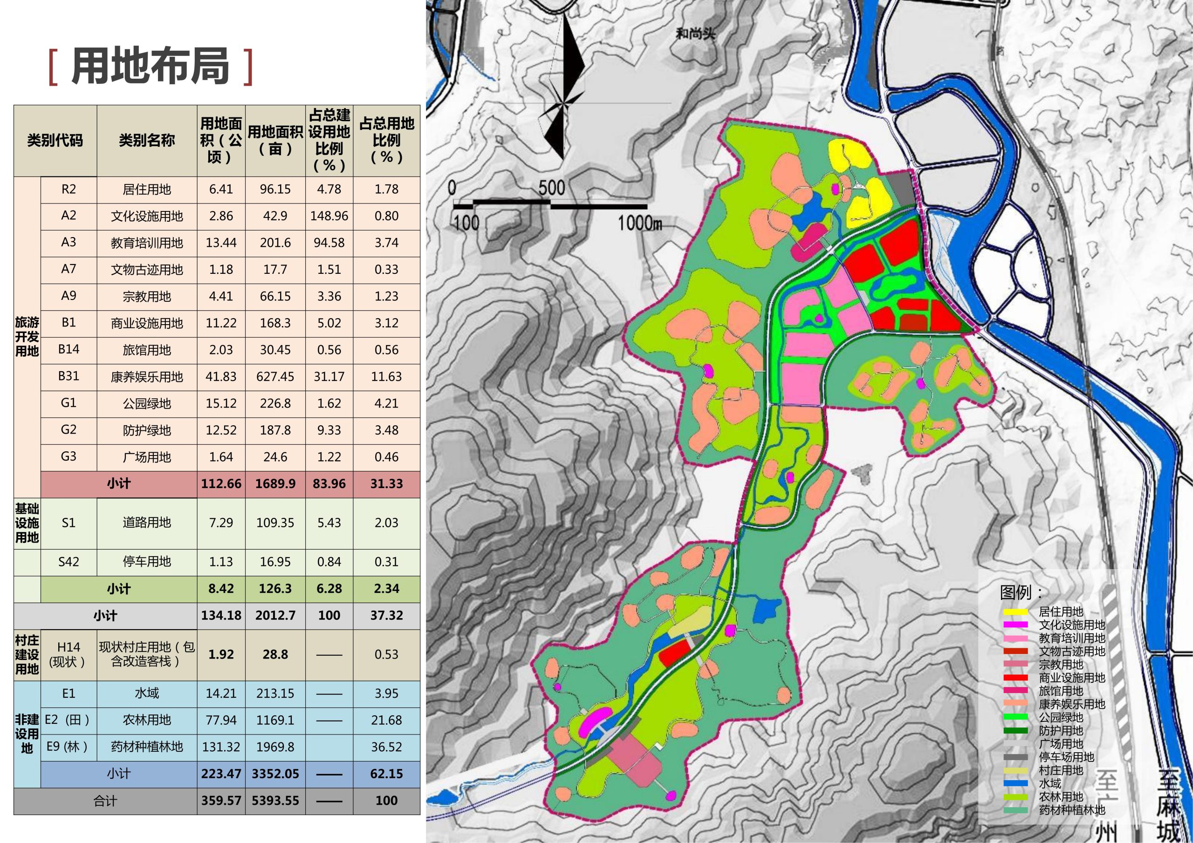The width and height of the screenshot is (1193, 843).
Task: Click the 类别名称 column header
Action: pos(146,140)
